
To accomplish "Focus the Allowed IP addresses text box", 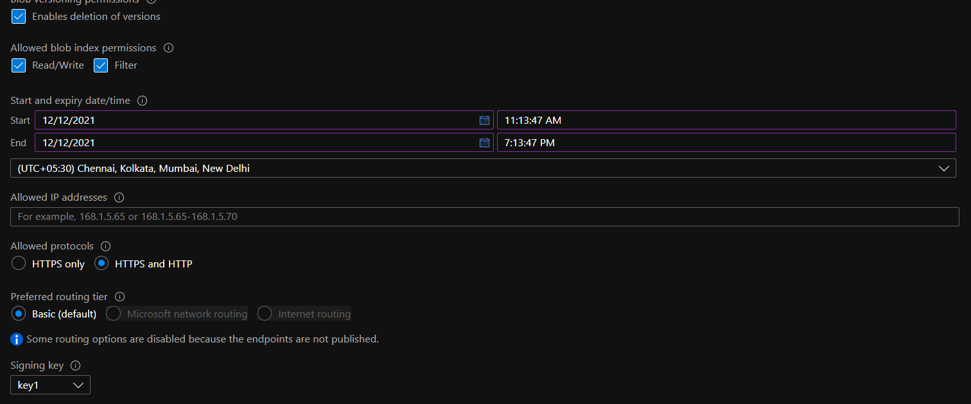I will (x=484, y=217).
